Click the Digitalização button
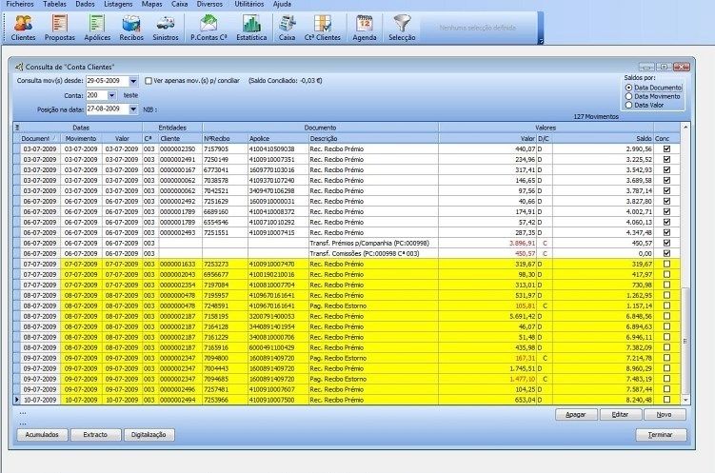 (x=147, y=434)
